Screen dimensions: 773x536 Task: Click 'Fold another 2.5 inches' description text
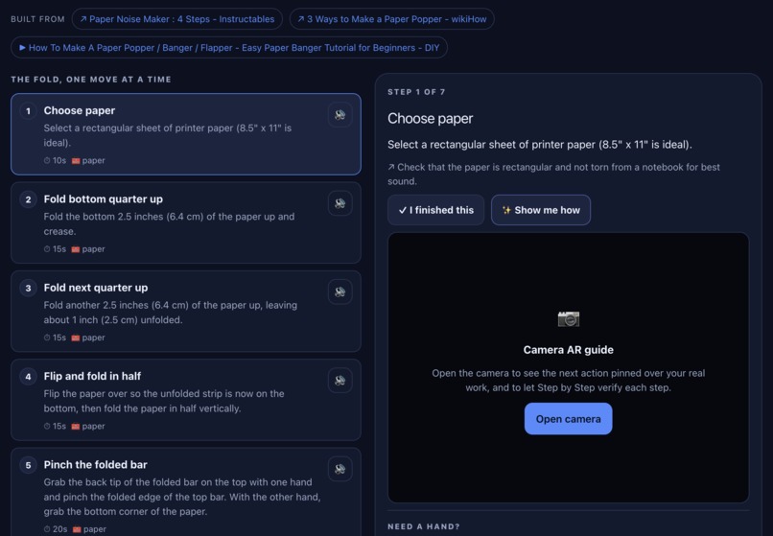170,313
